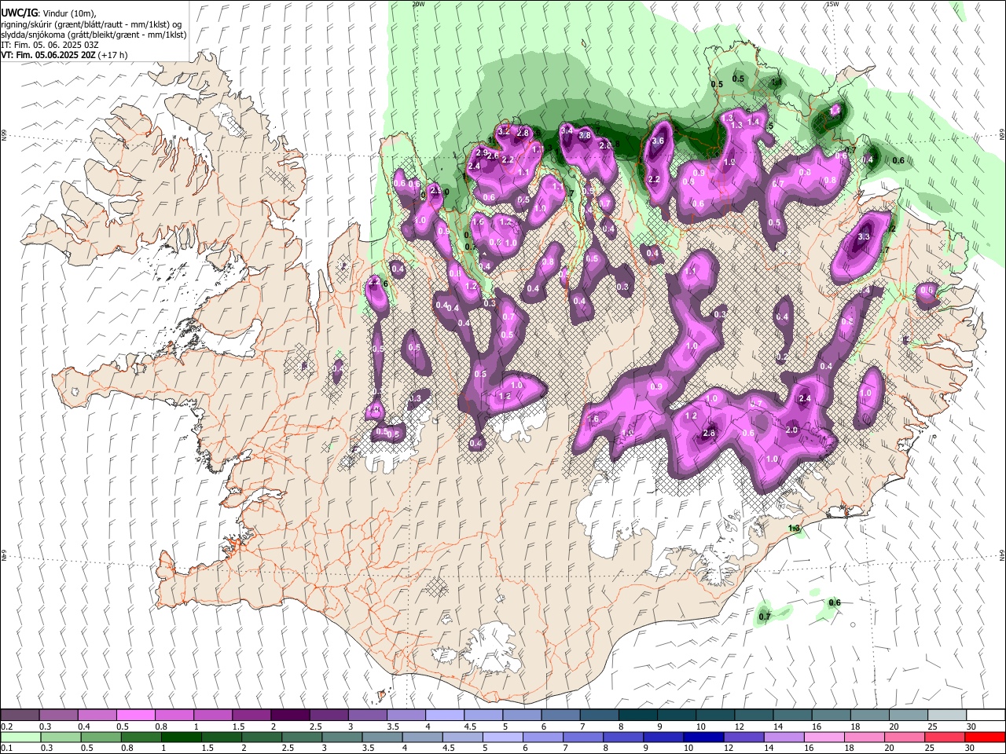
Task: Click the 'rigning/skúrir' description line
Action: pos(93,24)
